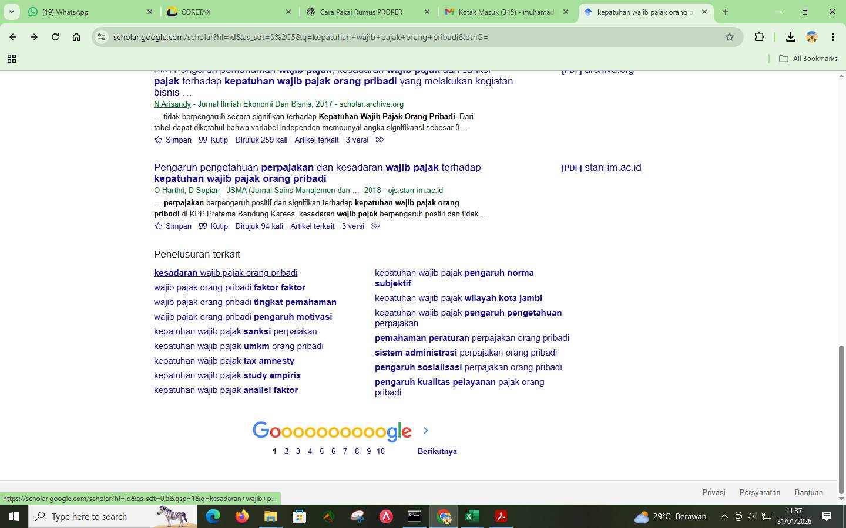Image resolution: width=846 pixels, height=528 pixels.
Task: Open Adobe Acrobat from the taskbar
Action: pos(501,516)
